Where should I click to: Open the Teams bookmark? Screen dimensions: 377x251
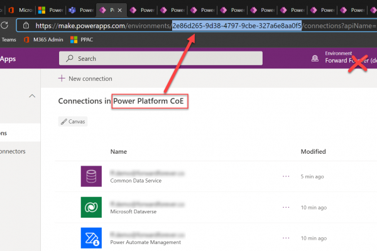[x=9, y=40]
